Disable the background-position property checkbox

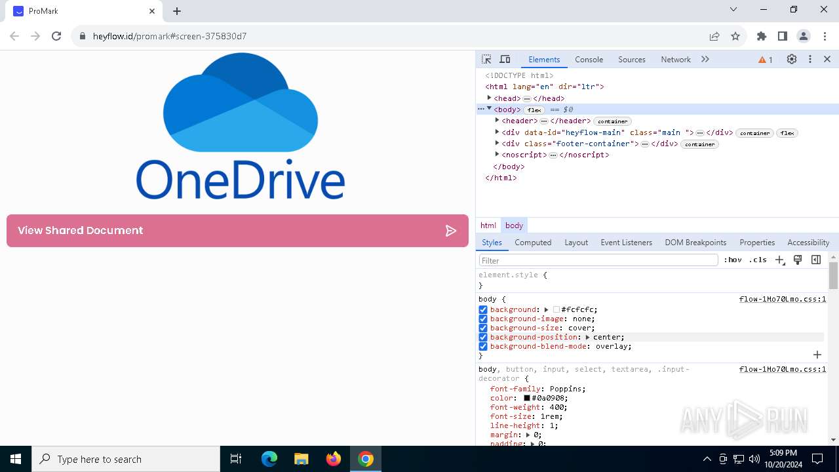pyautogui.click(x=483, y=337)
